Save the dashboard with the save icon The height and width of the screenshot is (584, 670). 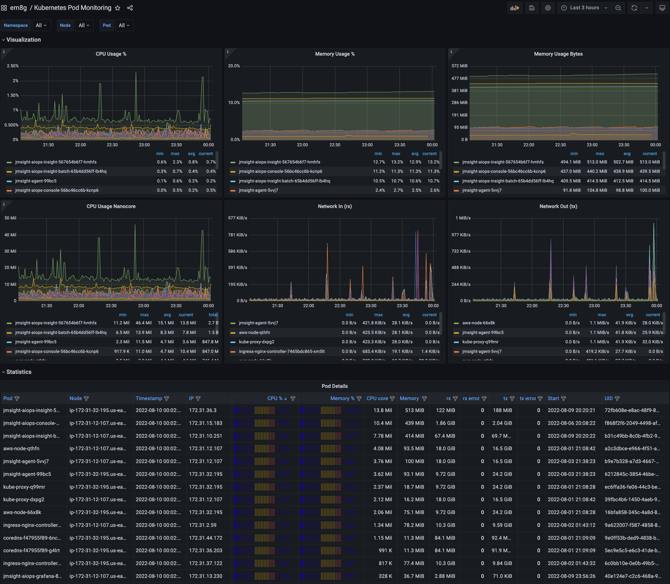pos(532,8)
